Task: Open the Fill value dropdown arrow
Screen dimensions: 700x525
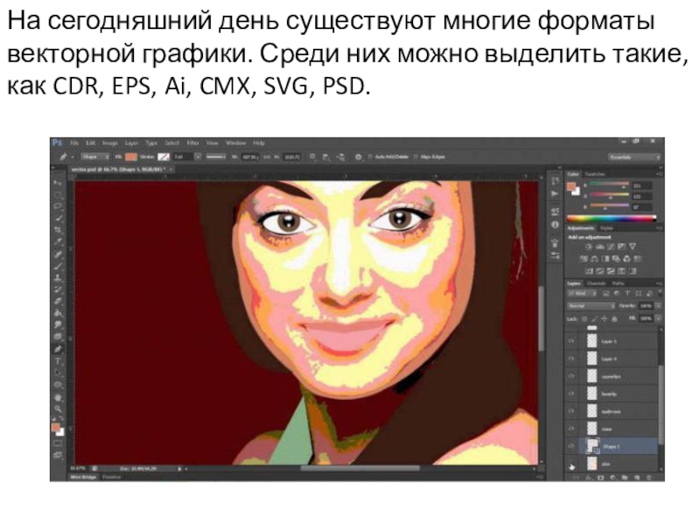Action: click(658, 318)
